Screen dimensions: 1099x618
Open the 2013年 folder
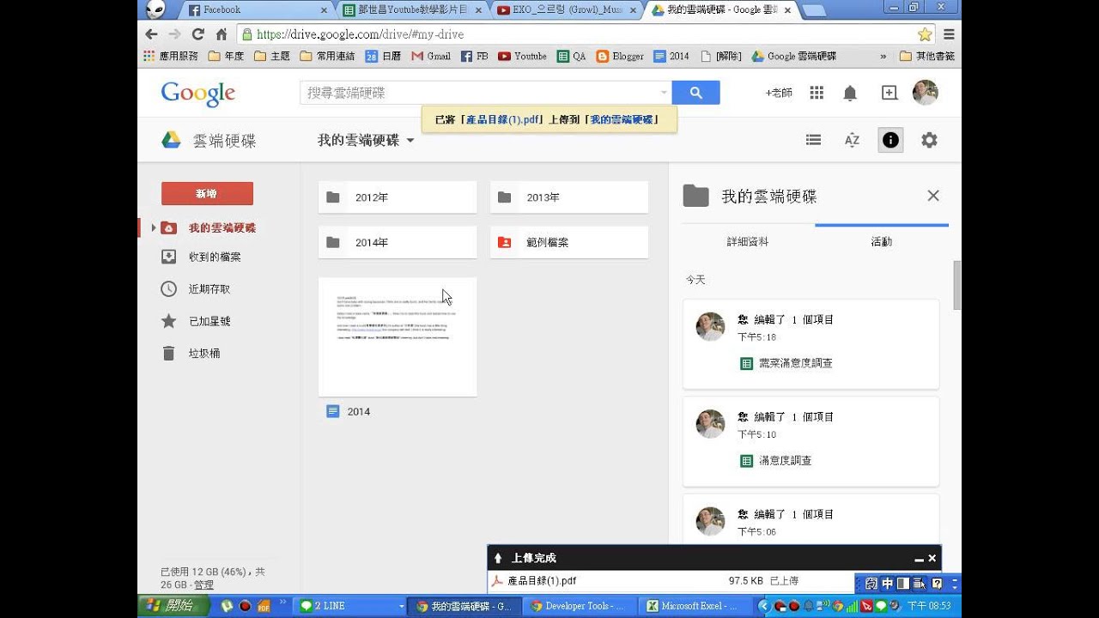pyautogui.click(x=569, y=197)
